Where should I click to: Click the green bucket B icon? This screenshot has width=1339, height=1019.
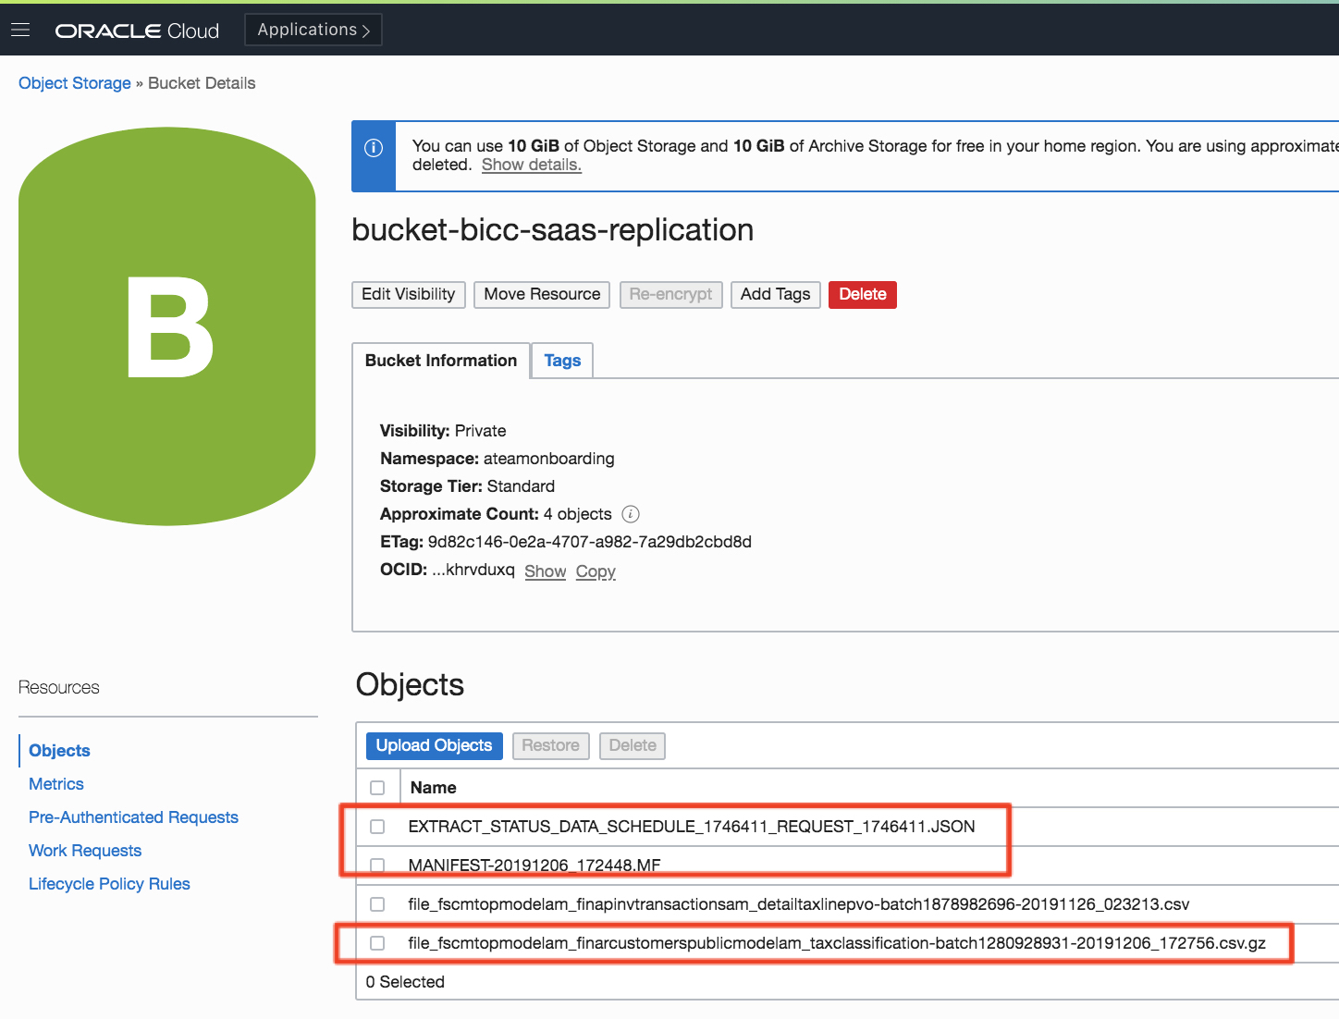point(167,326)
